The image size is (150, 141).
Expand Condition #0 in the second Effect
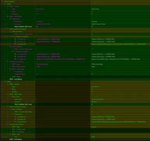pos(15,117)
